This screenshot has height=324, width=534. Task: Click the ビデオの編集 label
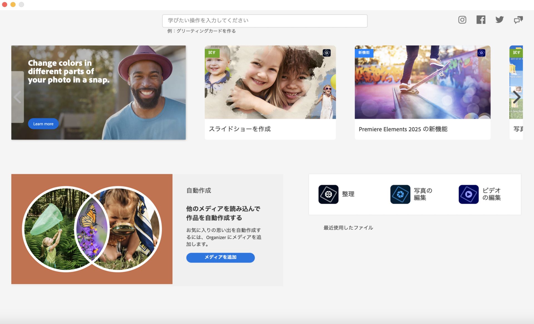(491, 194)
